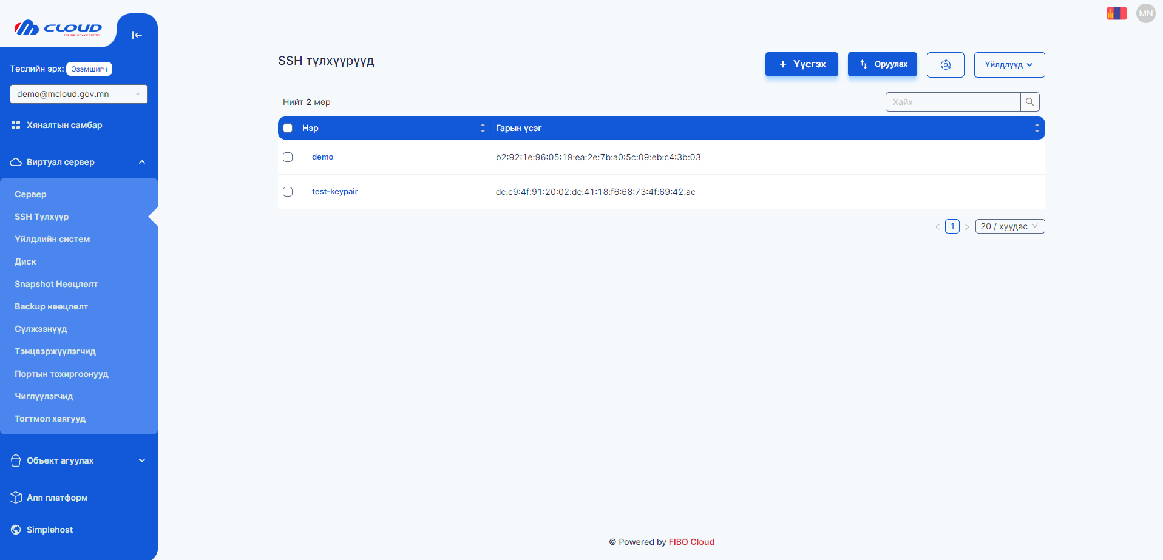The width and height of the screenshot is (1163, 560).
Task: Open the Snapshot Нөөцлөлт section
Action: coord(55,284)
